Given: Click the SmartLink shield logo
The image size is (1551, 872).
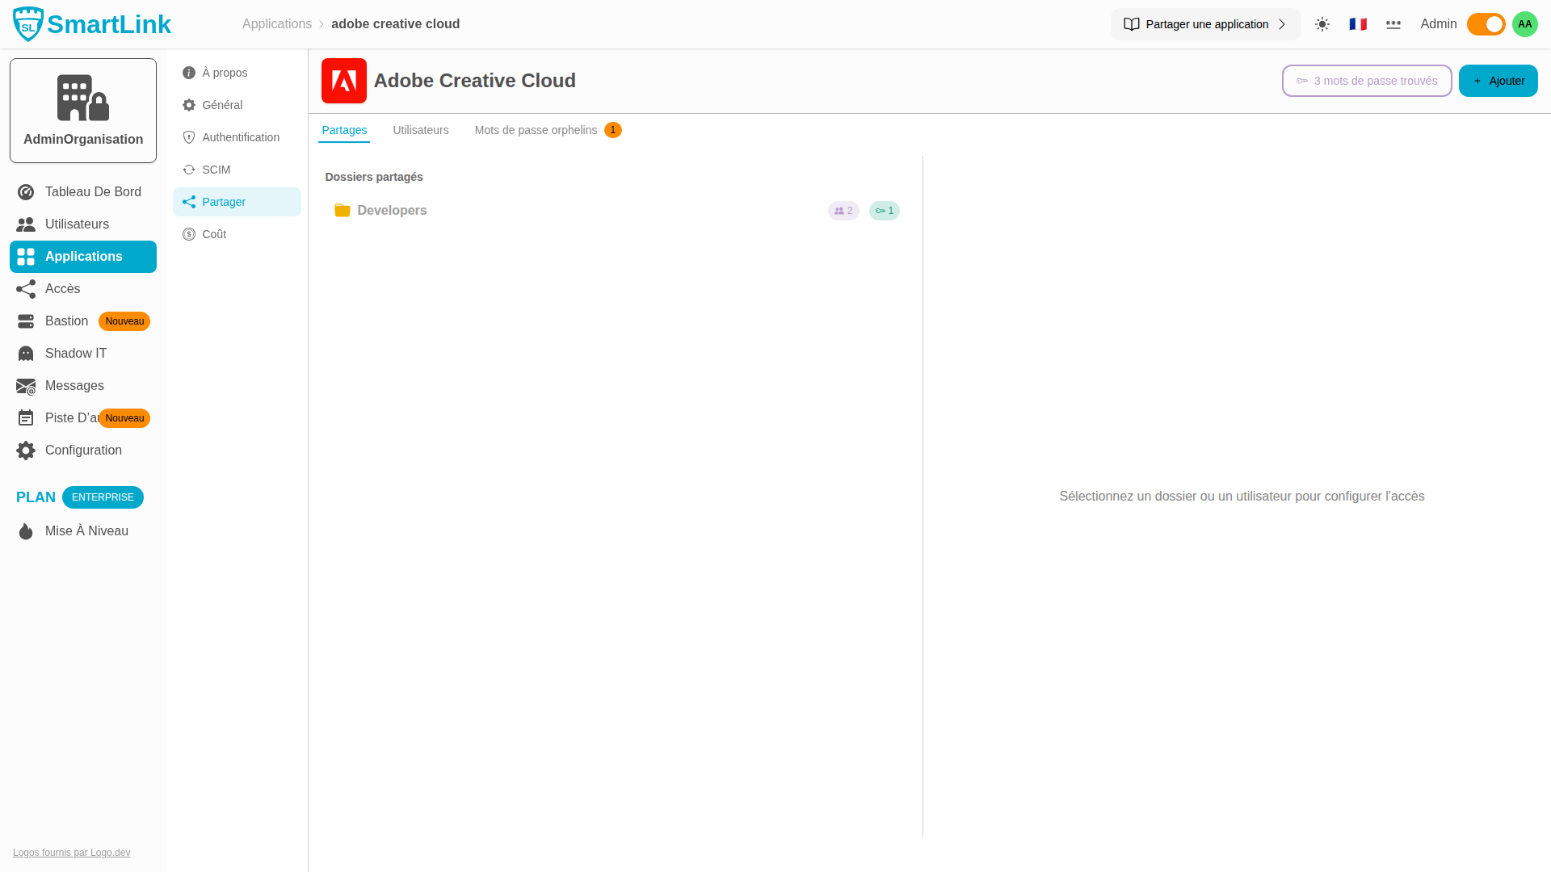Looking at the screenshot, I should click(29, 23).
